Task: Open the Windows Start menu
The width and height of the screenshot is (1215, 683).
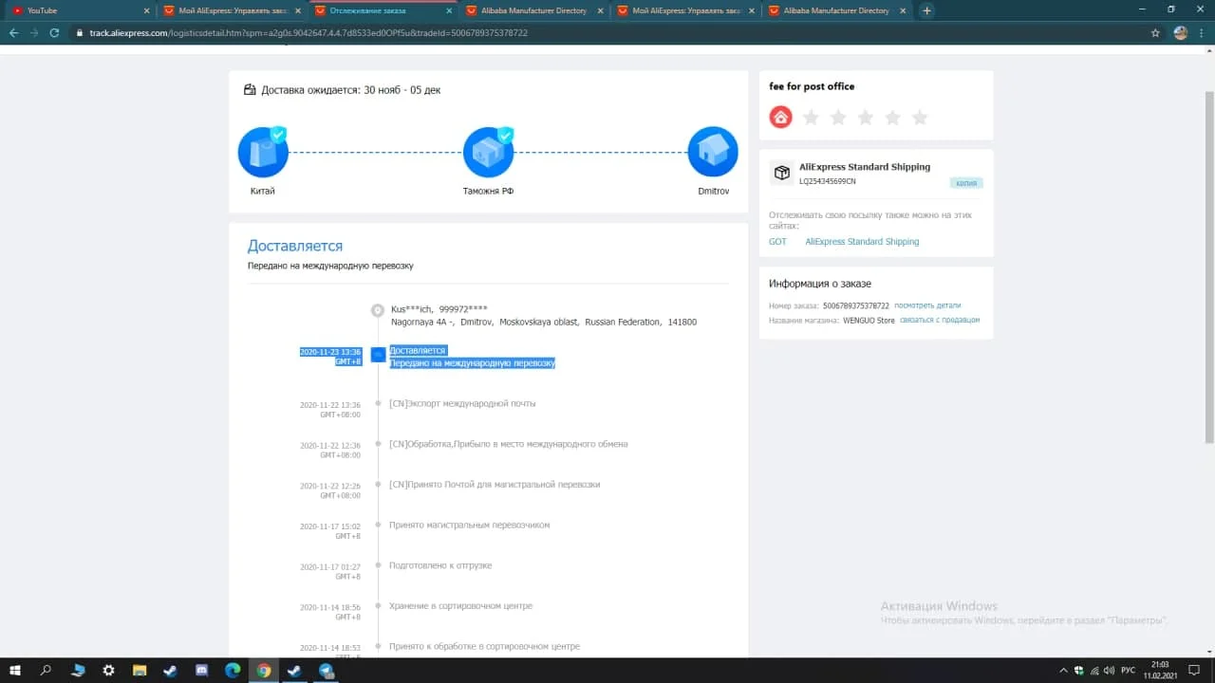Action: tap(15, 671)
